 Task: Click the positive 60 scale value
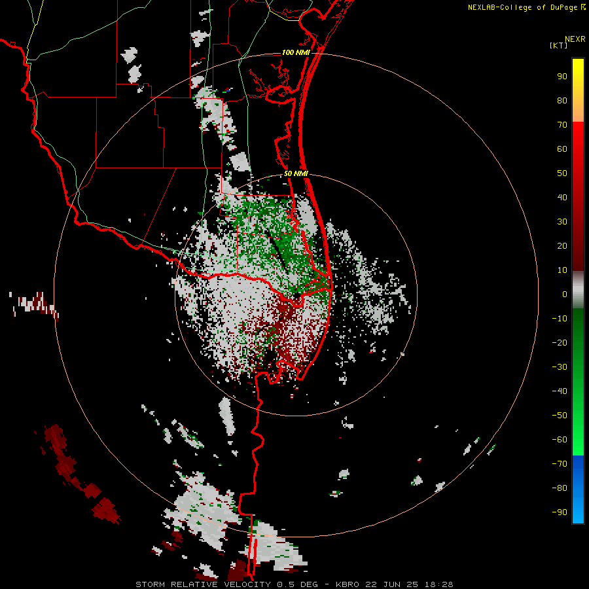(562, 149)
